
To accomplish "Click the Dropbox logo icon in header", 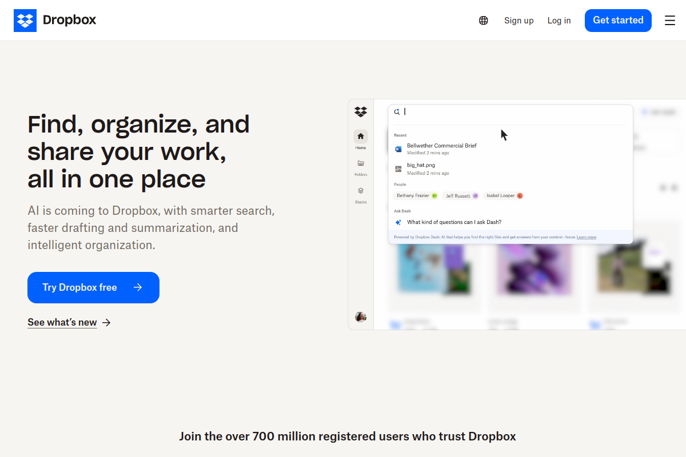I will [x=25, y=21].
